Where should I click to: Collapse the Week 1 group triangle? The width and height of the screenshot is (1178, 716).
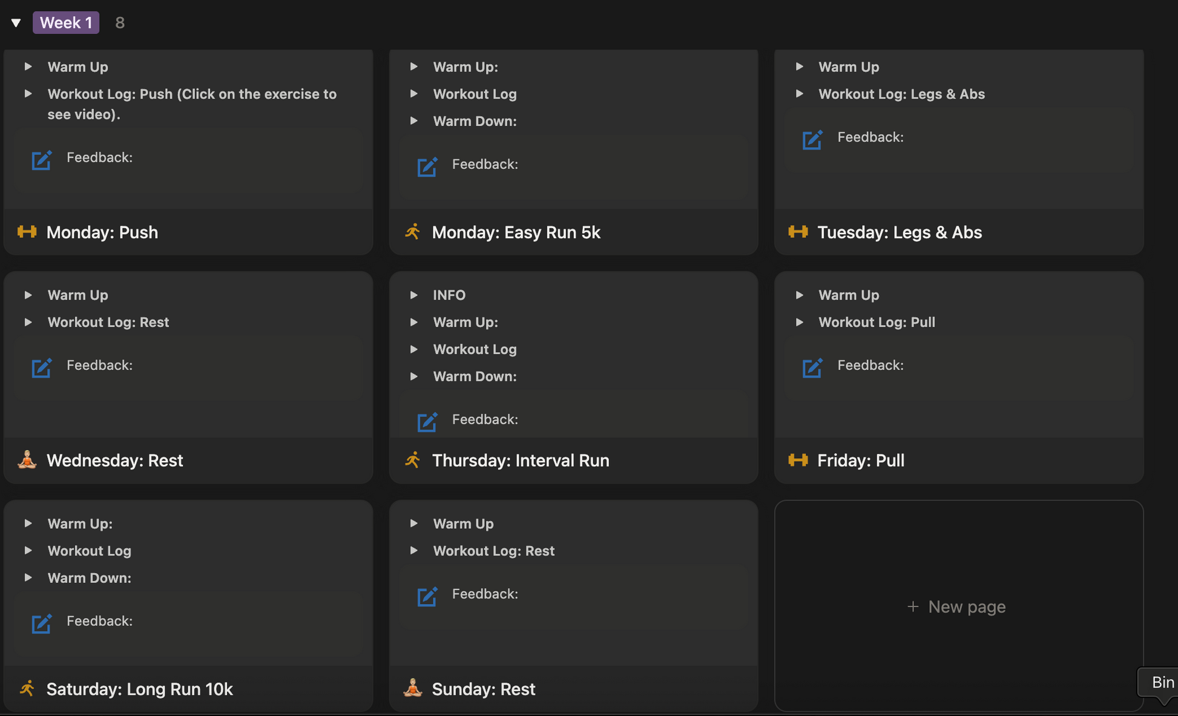pos(16,23)
